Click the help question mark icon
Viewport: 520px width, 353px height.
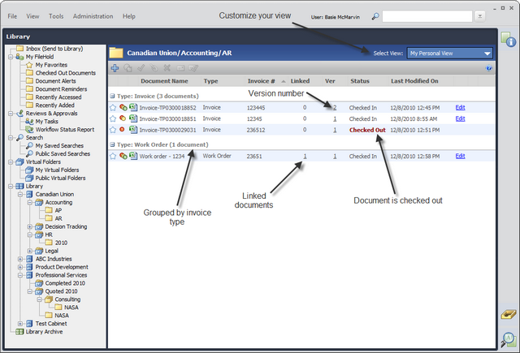click(x=489, y=69)
